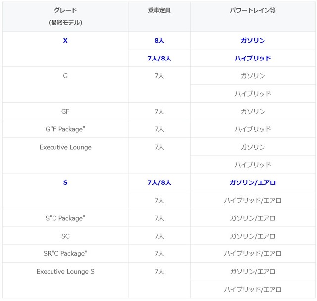Open the bold blue ハイブリッド link
This screenshot has width=317, height=301.
[x=253, y=58]
